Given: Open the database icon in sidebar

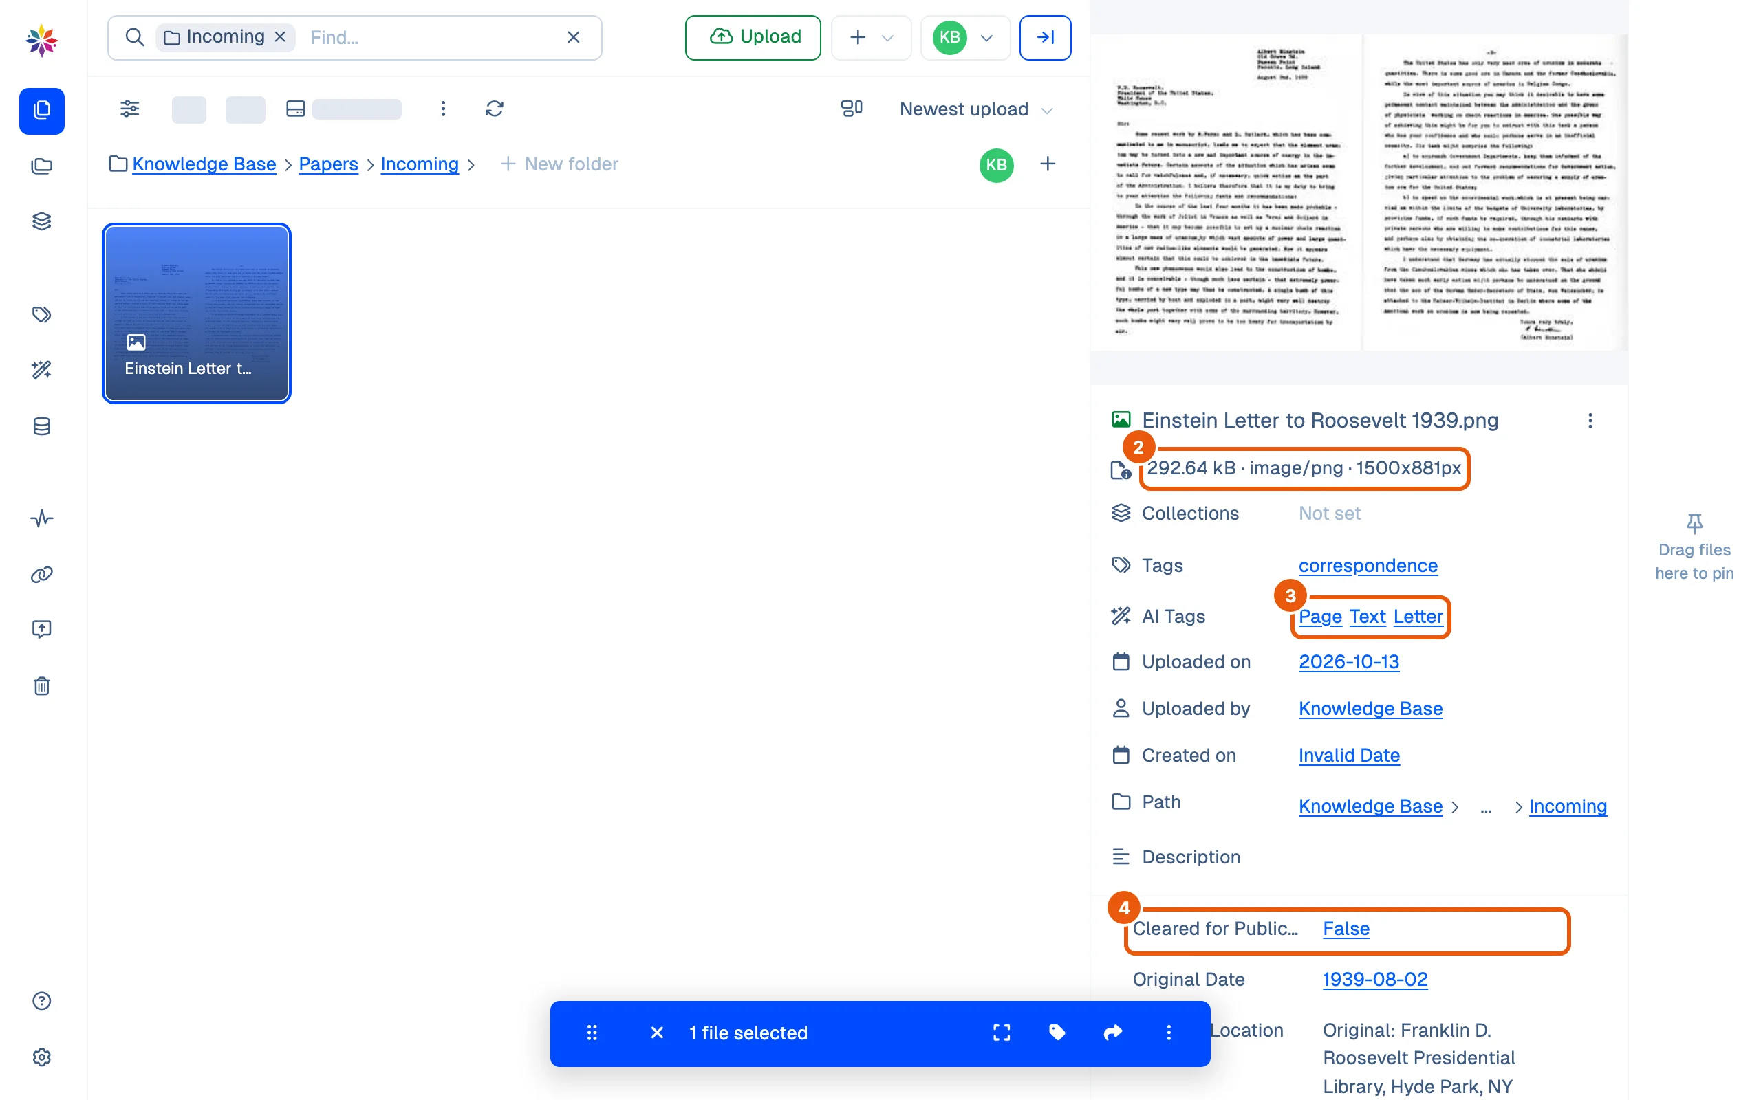Looking at the screenshot, I should pos(41,426).
